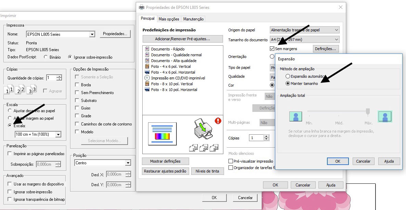Image resolution: width=406 pixels, height=210 pixels.
Task: Toggle the Grade checkbox
Action: point(77,116)
